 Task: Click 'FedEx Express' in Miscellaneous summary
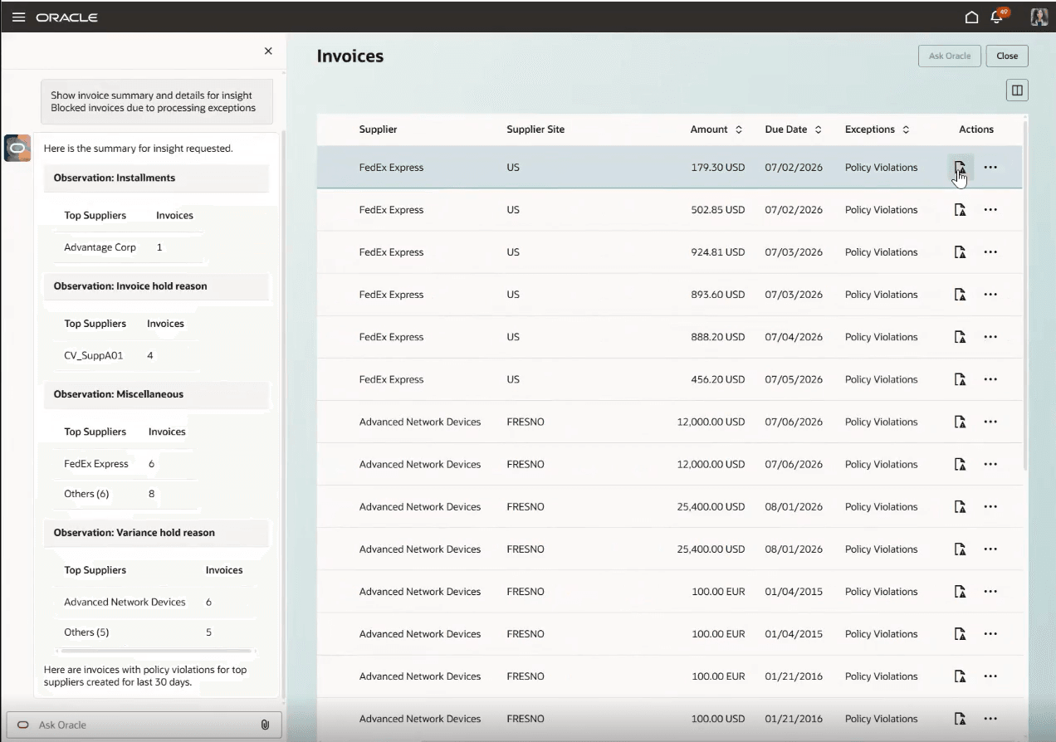tap(96, 464)
